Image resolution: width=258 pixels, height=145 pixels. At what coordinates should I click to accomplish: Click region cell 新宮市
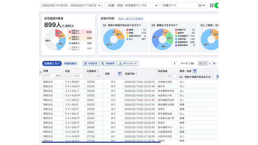coord(161,123)
